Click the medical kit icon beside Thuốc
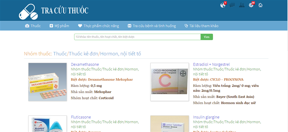 coord(27,26)
